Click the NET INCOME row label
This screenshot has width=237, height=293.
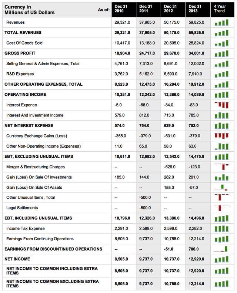tap(17, 259)
